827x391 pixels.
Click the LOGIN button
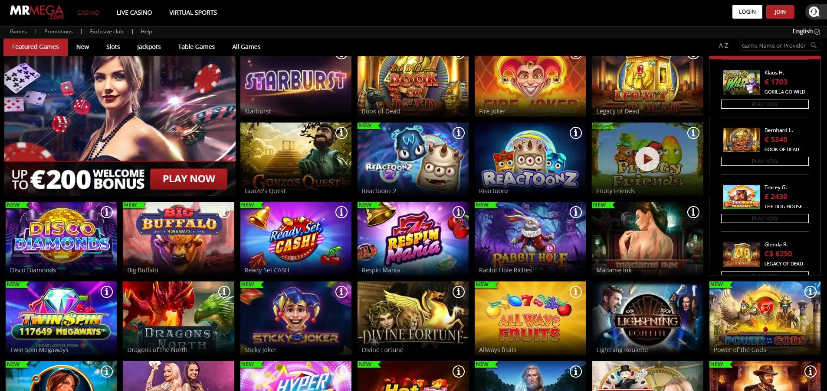[x=747, y=12]
